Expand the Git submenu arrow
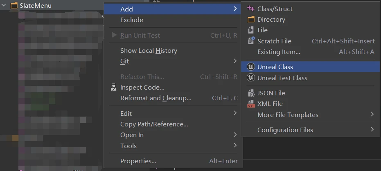Screen dimensions: 381x171 click(x=235, y=61)
